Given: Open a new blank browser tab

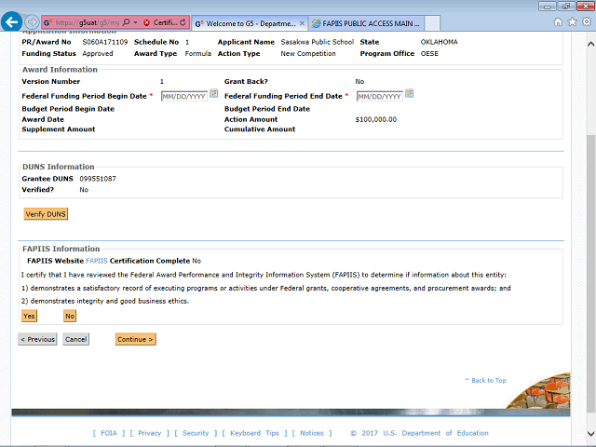Looking at the screenshot, I should (x=432, y=23).
